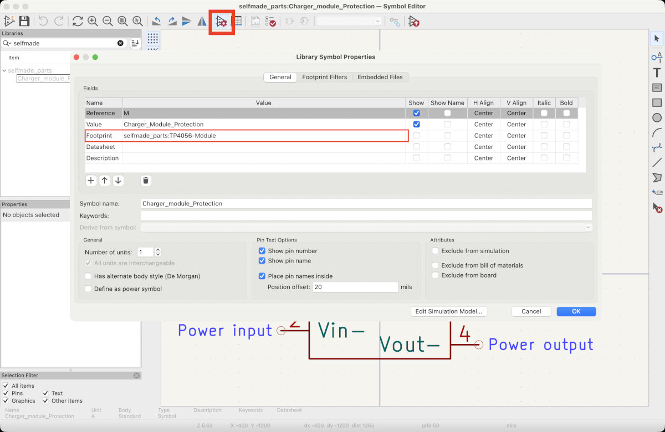Toggle synchronized pins edit mode

point(395,21)
